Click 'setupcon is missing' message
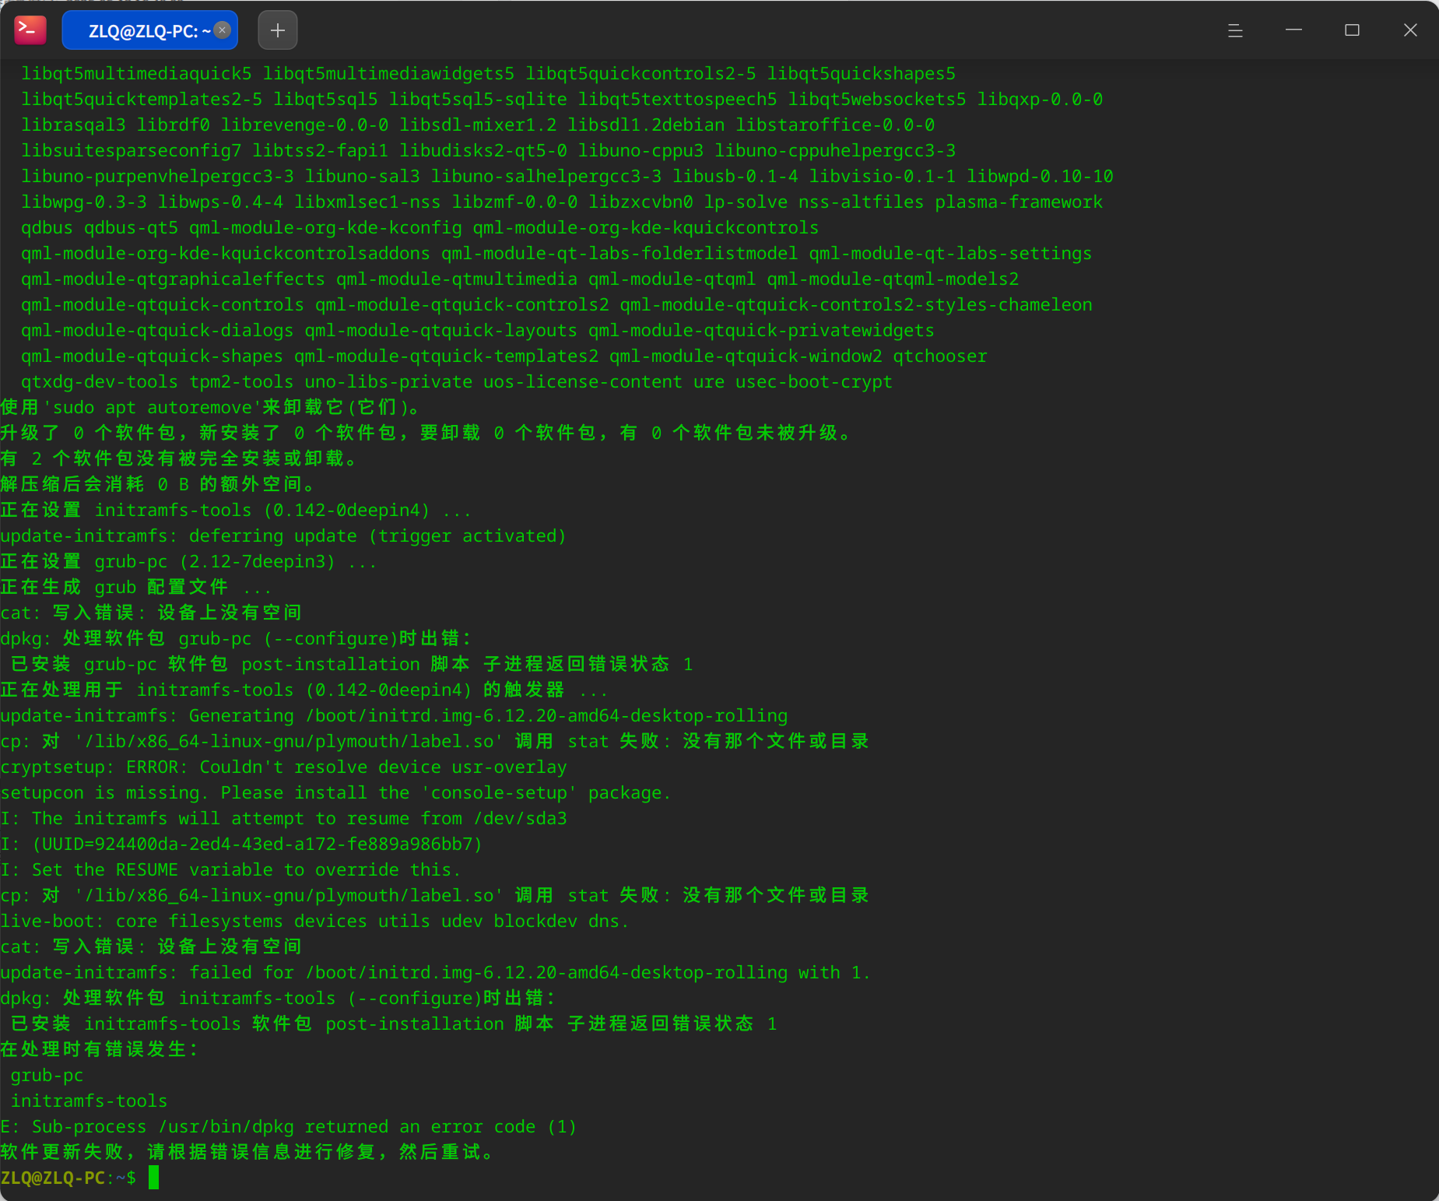Screen dimensions: 1439x1201 [335, 792]
